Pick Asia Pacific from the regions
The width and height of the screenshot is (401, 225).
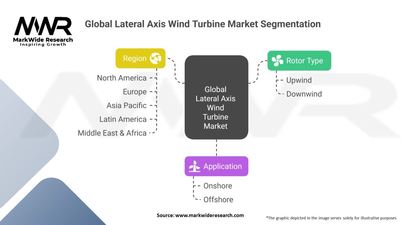(x=126, y=105)
